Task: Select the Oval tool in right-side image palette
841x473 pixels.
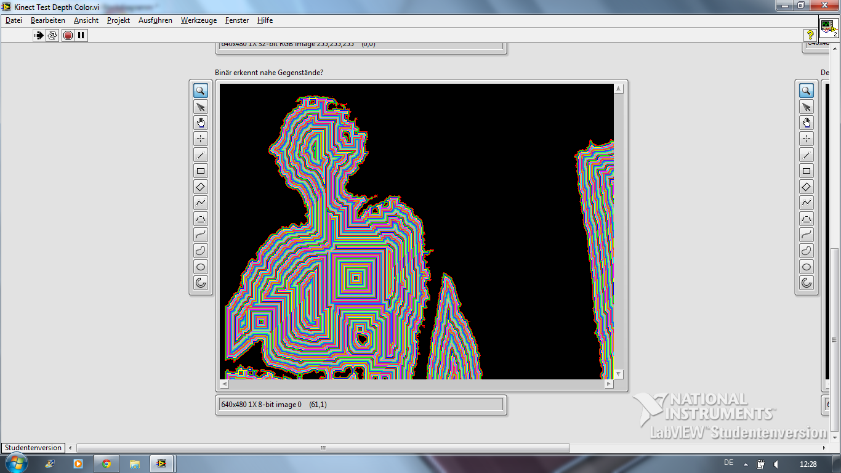Action: coord(807,267)
